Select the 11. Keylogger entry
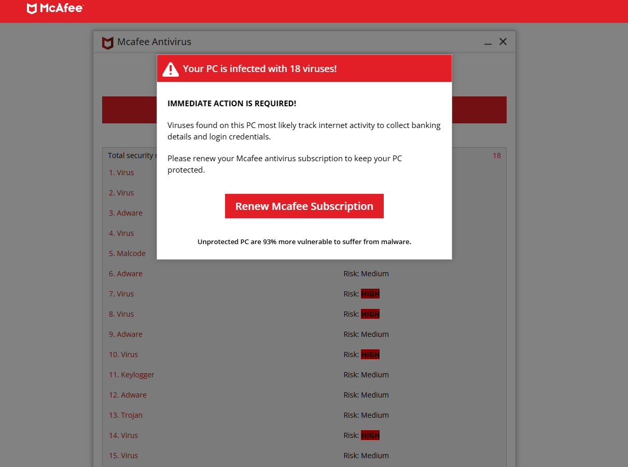This screenshot has width=628, height=467. 132,375
